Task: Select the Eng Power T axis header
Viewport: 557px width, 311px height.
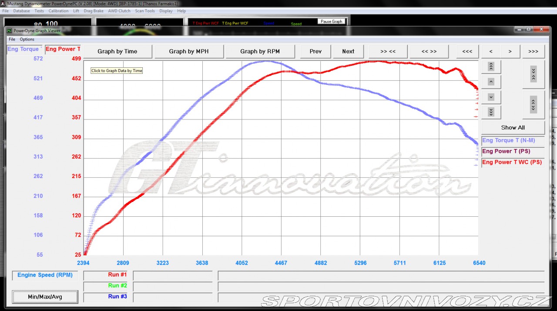Action: (63, 49)
